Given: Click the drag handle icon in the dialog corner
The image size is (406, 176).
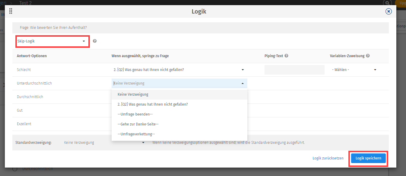Looking at the screenshot, I should pos(11,11).
